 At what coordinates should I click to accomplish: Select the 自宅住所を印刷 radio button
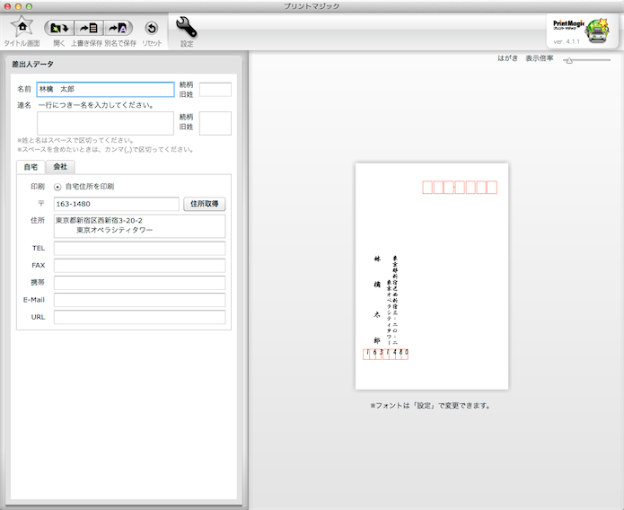click(58, 187)
